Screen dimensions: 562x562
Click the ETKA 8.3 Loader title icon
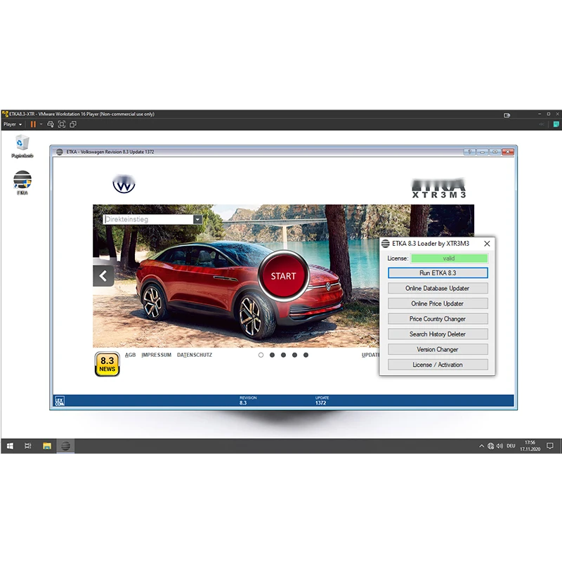coord(385,244)
